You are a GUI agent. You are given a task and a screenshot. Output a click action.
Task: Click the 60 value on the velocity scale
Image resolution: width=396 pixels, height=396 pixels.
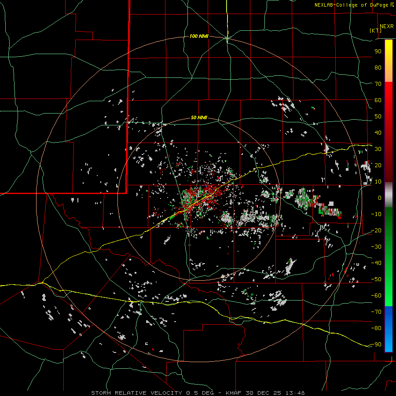tap(378, 100)
